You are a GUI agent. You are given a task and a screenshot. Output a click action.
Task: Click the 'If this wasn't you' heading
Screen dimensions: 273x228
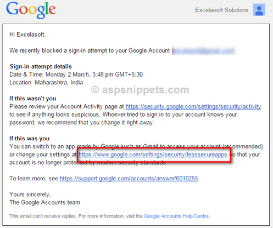click(x=33, y=99)
